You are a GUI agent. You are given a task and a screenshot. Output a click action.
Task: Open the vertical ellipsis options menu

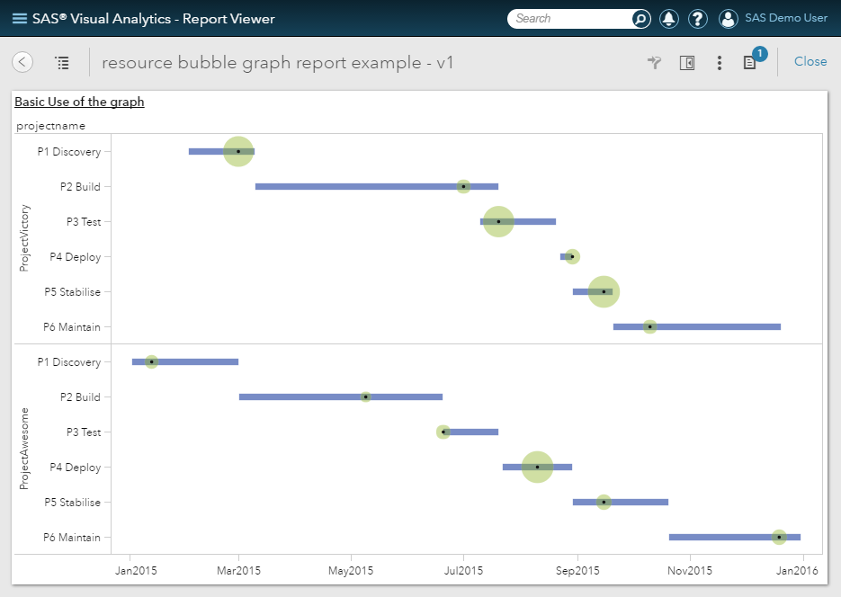tap(718, 62)
